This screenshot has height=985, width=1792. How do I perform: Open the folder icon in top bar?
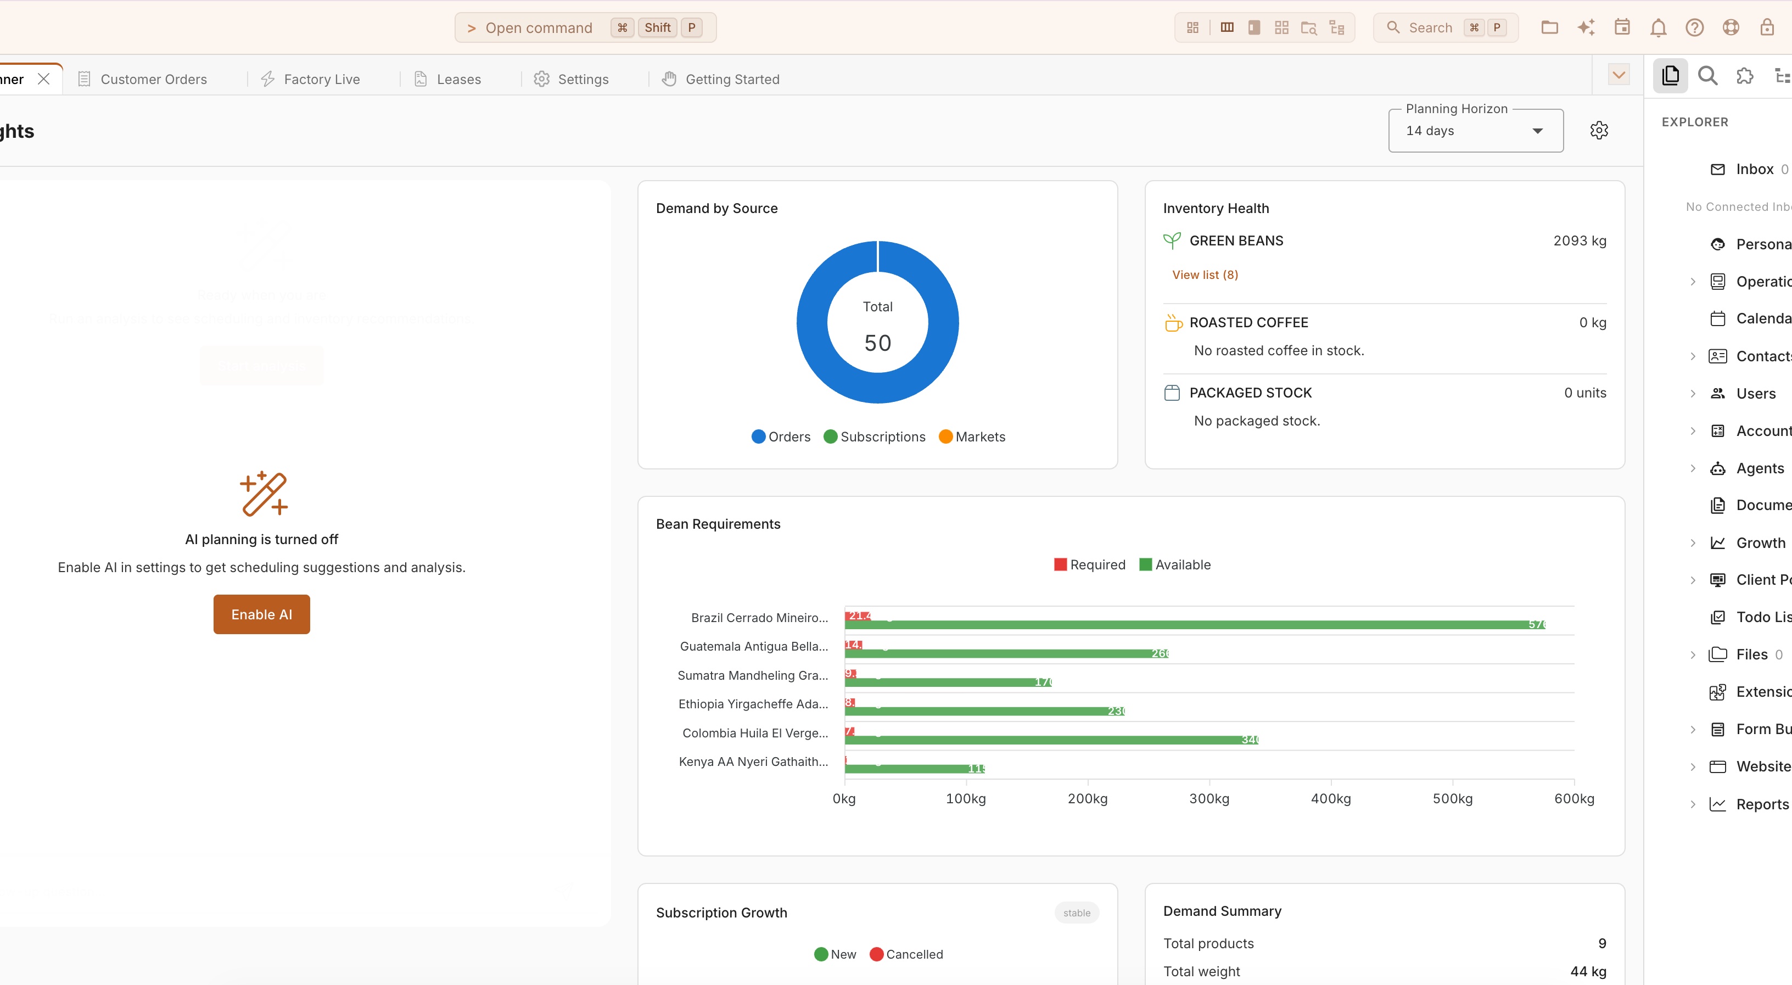click(x=1549, y=28)
